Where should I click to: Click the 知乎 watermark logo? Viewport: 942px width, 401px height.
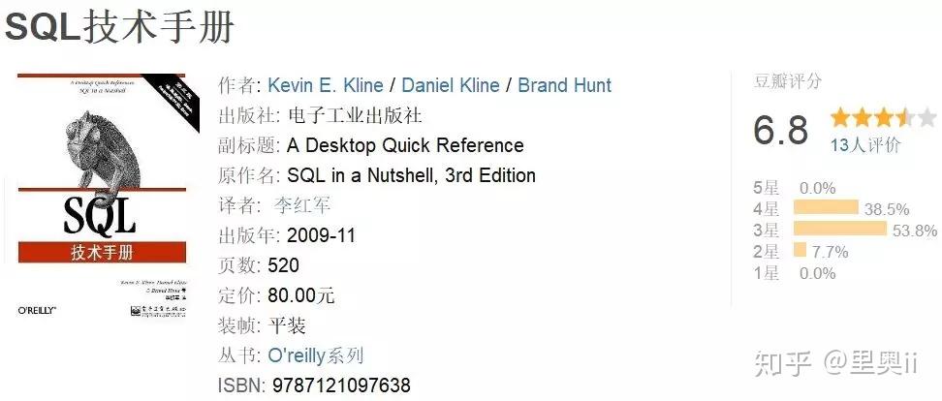[x=783, y=364]
